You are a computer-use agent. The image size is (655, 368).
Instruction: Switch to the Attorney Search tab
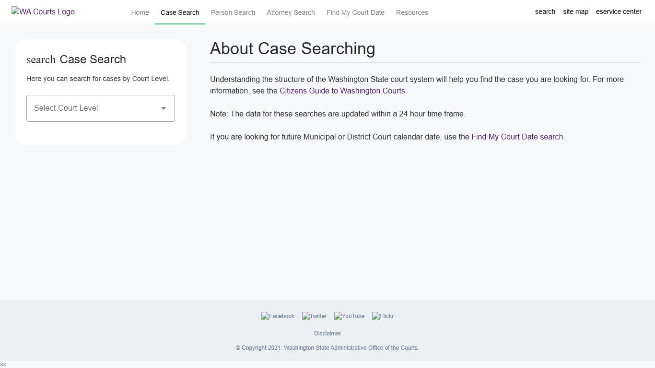(x=291, y=12)
